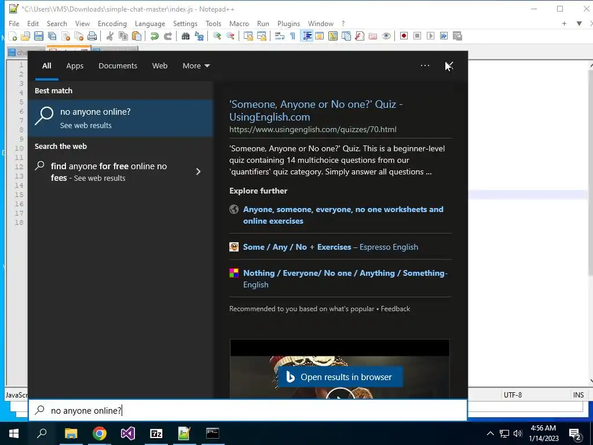Click the Playback macro icon
593x445 pixels.
click(x=430, y=36)
